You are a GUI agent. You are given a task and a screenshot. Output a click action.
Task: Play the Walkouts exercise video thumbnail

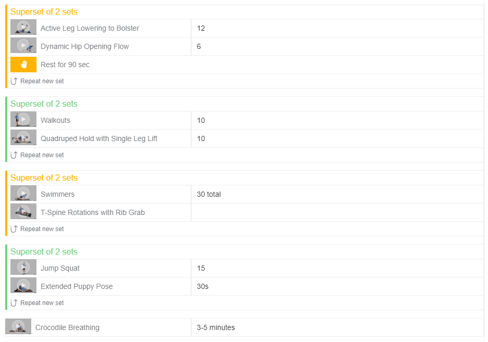tap(23, 120)
